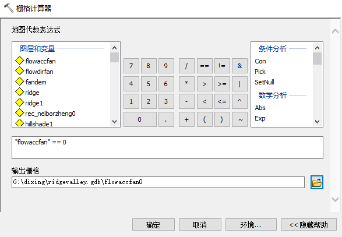Open the 环境... settings button
The width and height of the screenshot is (342, 237).
tap(251, 225)
